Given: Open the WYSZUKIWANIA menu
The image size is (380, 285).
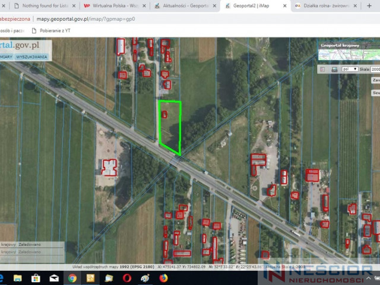Looking at the screenshot, I should [x=31, y=57].
